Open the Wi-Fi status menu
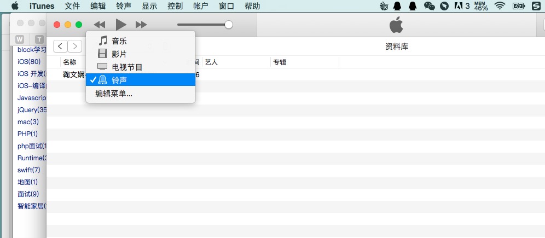Image resolution: width=545 pixels, height=238 pixels. click(x=500, y=6)
